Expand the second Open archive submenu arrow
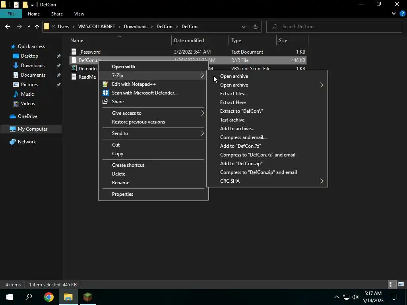This screenshot has height=305, width=407. 322,85
